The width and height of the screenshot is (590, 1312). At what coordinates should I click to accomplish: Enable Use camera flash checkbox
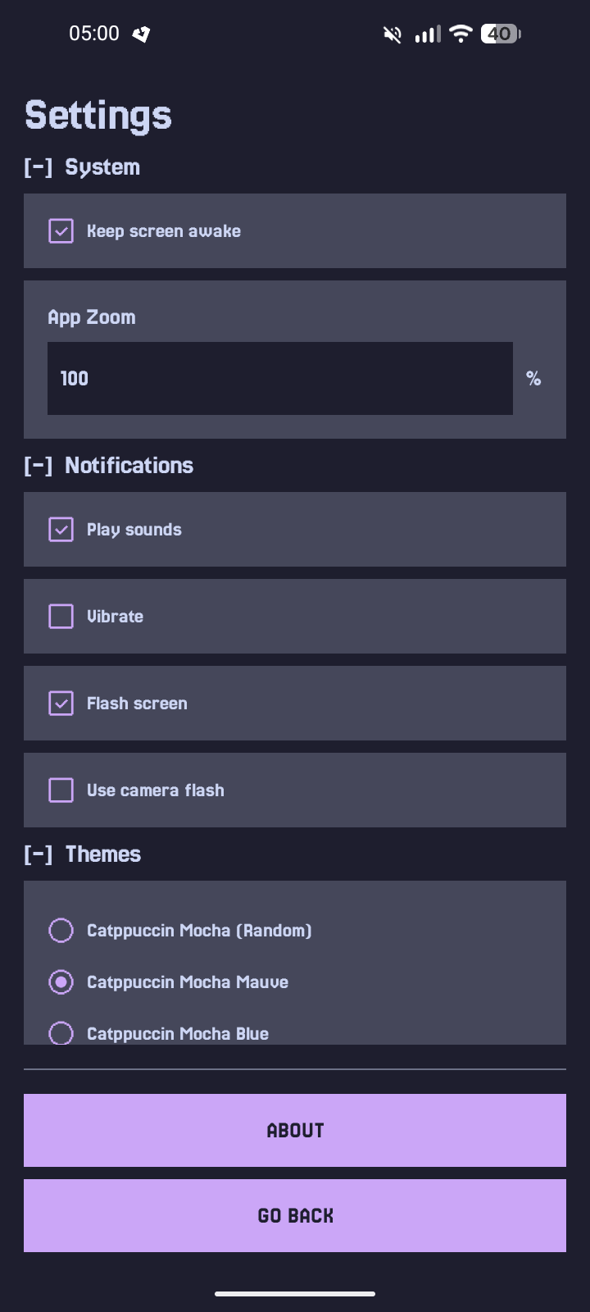pos(61,790)
